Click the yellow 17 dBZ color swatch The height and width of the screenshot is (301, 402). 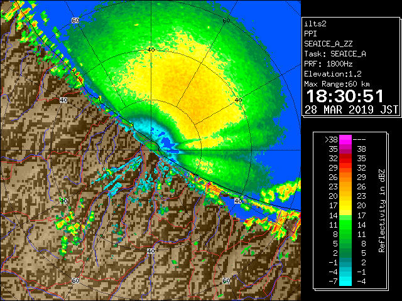345,206
